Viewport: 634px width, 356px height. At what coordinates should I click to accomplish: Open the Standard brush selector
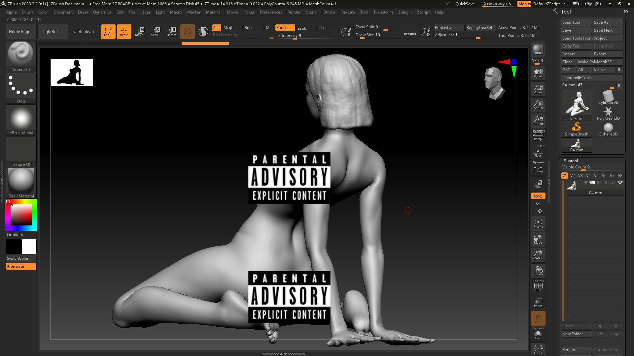click(21, 56)
